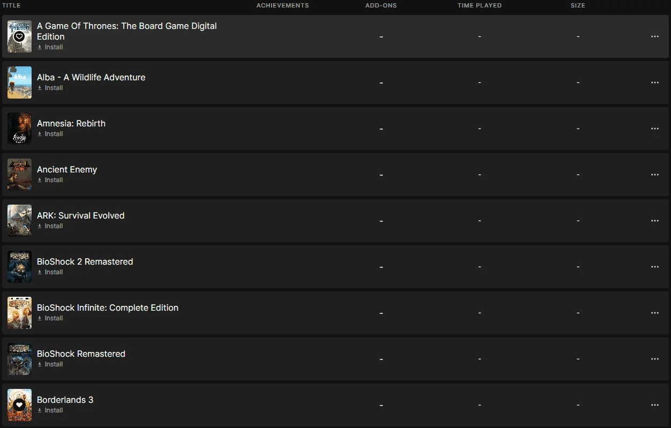This screenshot has height=428, width=671.
Task: Install A Game Of Thrones: The Board Game
Action: [x=50, y=47]
